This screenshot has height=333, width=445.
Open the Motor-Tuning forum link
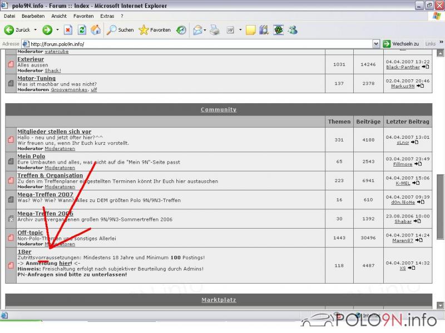coord(36,78)
